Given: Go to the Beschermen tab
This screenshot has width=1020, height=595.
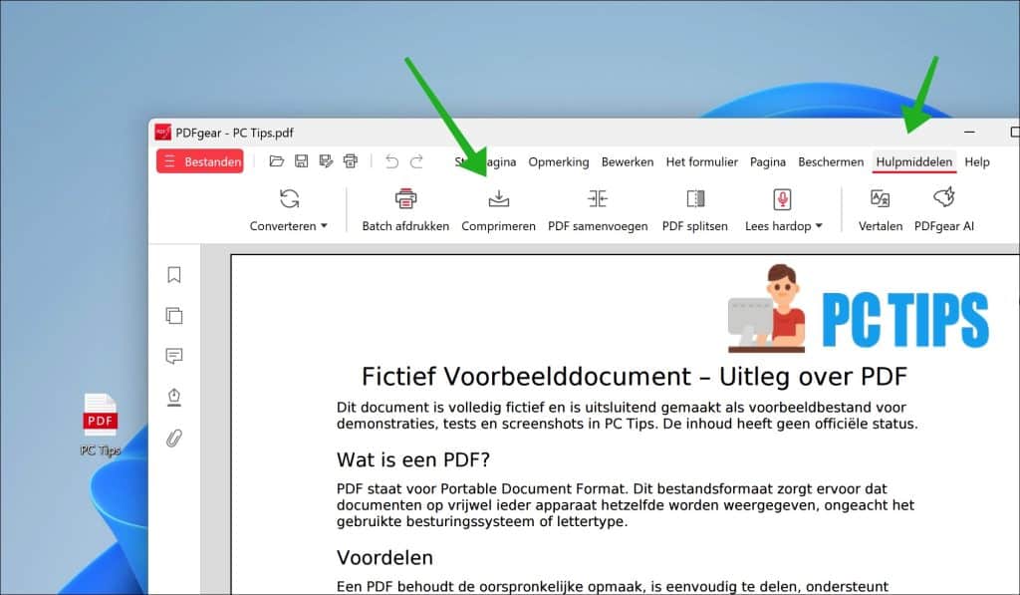Looking at the screenshot, I should [x=831, y=161].
